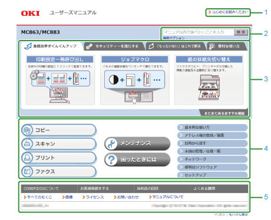Viewport: 271px width, 220px height.
Task: Click the lightbulb icon on 便利な使い方 tab
Action: (211, 46)
